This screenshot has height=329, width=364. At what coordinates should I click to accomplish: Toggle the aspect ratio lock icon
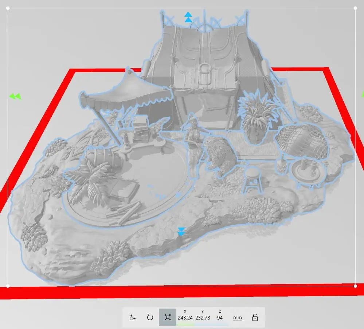[255, 317]
